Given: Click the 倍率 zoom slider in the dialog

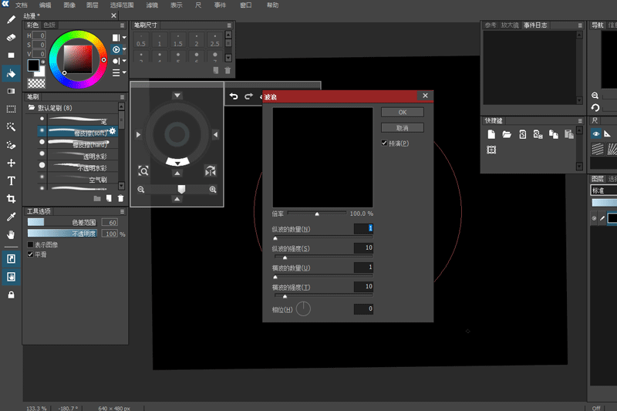Looking at the screenshot, I should pyautogui.click(x=317, y=213).
